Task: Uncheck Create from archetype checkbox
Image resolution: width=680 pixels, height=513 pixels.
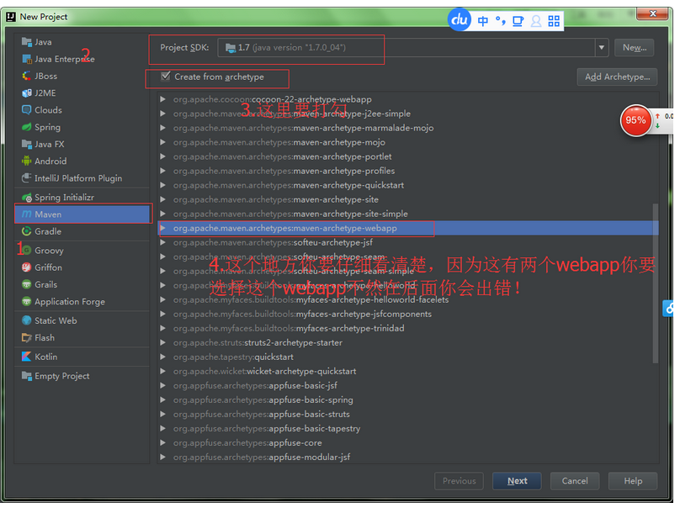Action: click(x=165, y=77)
